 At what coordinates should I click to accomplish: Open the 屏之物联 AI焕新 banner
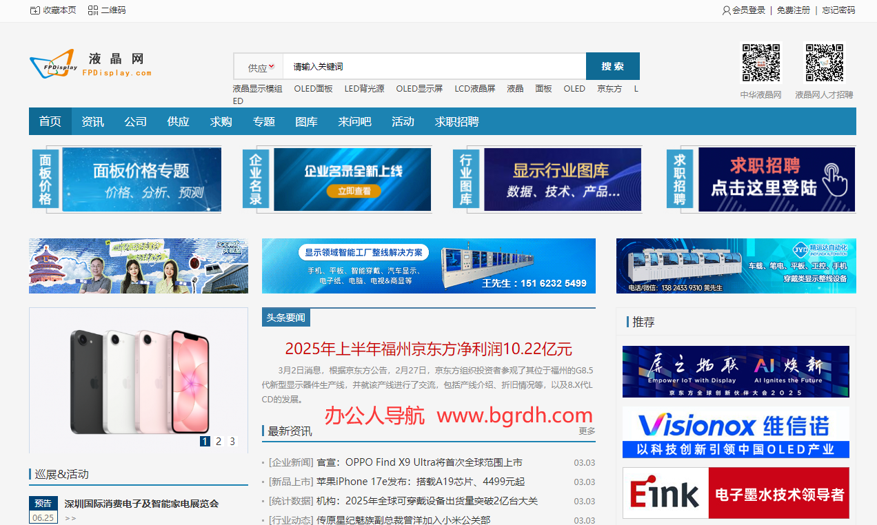point(736,371)
